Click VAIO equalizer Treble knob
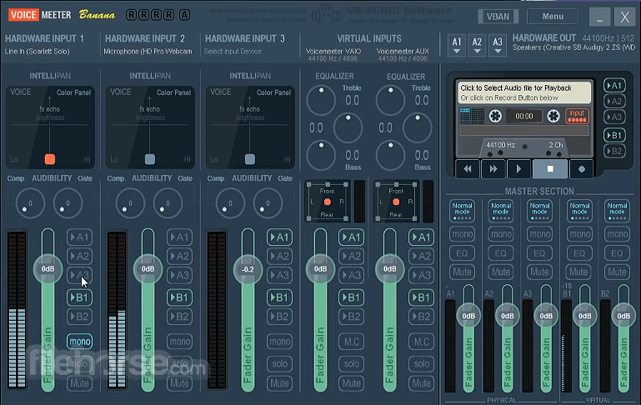This screenshot has width=641, height=405. [x=321, y=100]
